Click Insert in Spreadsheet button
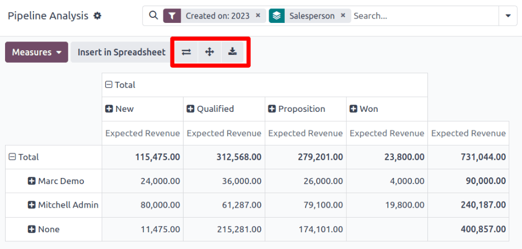This screenshot has width=522, height=249. (x=121, y=52)
